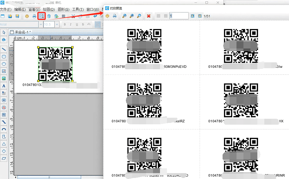Zoom out in print preview
Screen dimensions: 289x179
[x=125, y=16]
